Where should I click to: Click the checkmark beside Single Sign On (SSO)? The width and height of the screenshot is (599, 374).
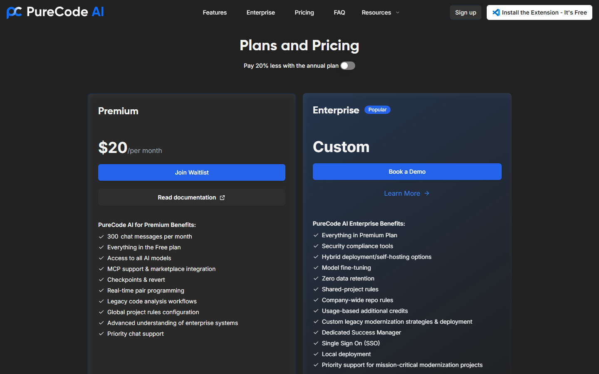(x=315, y=343)
